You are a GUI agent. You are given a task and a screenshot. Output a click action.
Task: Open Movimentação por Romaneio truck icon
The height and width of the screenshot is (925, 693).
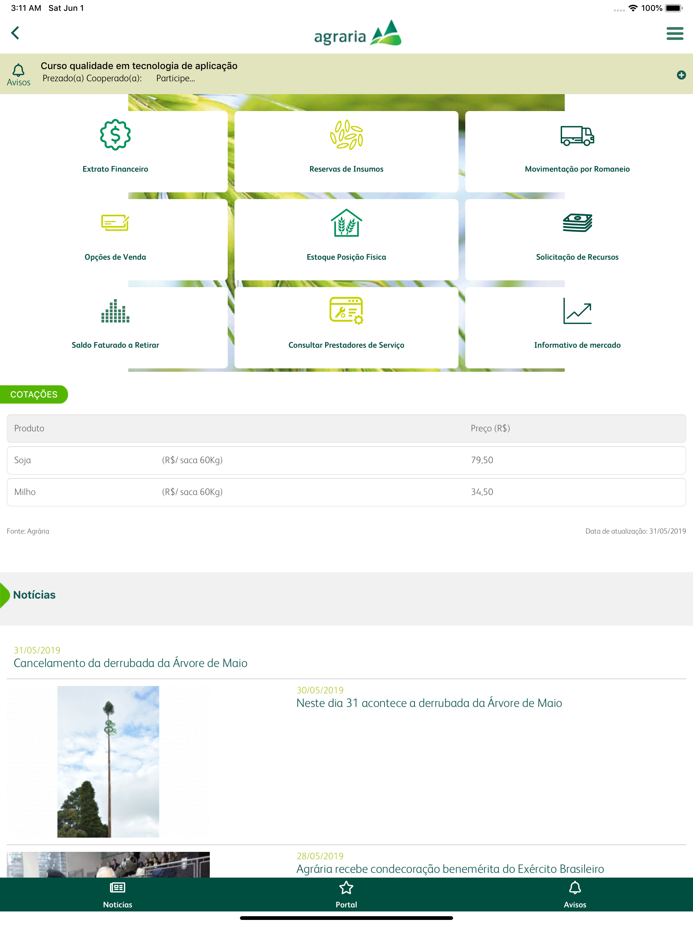coord(577,135)
